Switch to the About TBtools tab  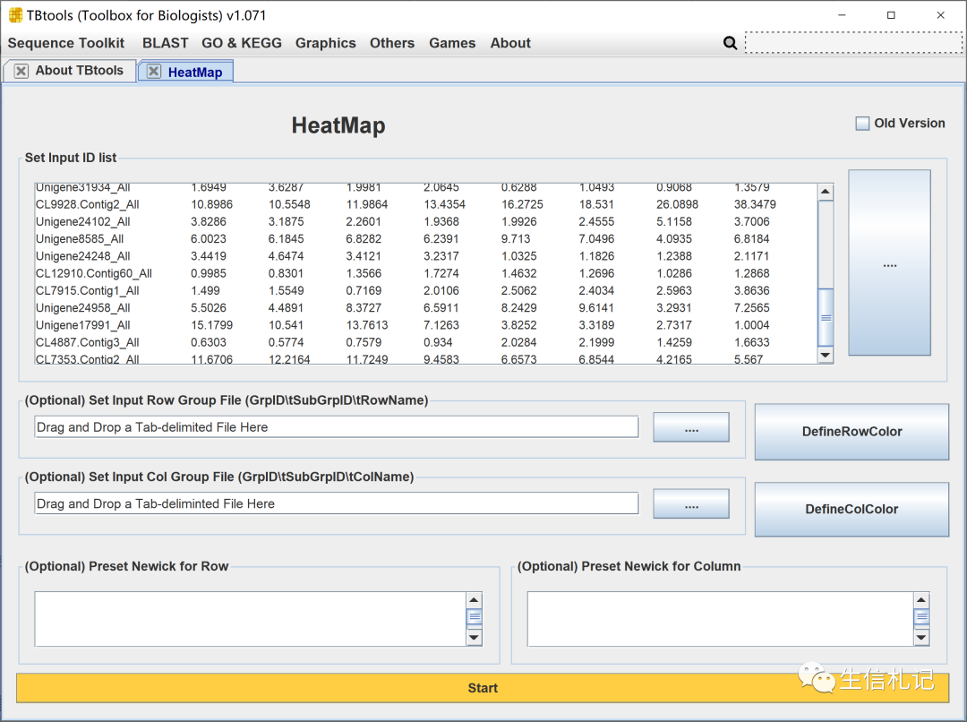click(x=80, y=71)
